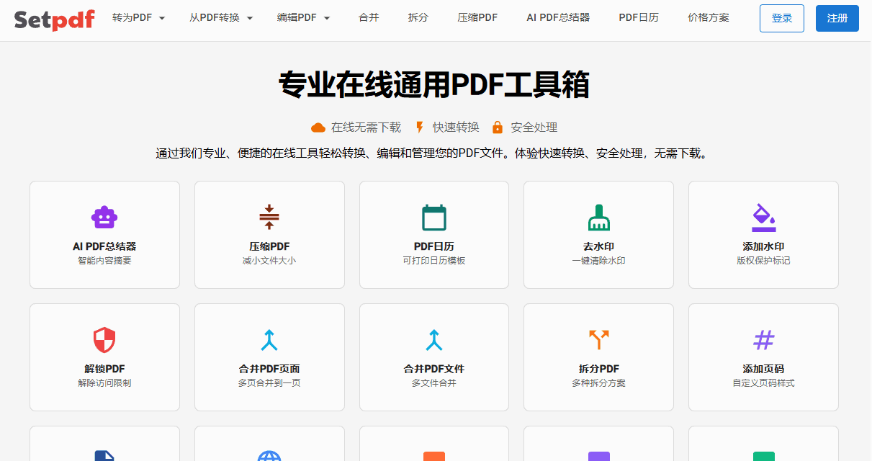This screenshot has width=872, height=461.
Task: Click the 添加页码 hash icon
Action: point(763,340)
